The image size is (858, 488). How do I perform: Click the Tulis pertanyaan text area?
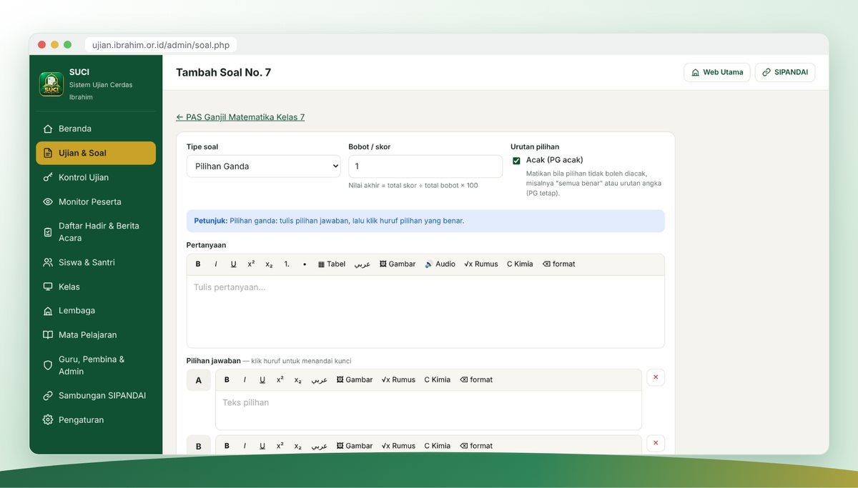coord(425,312)
